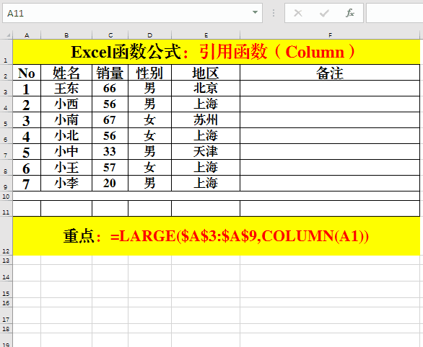Click the Select All corner triangle
Screen dimensions: 423x347
[9, 35]
